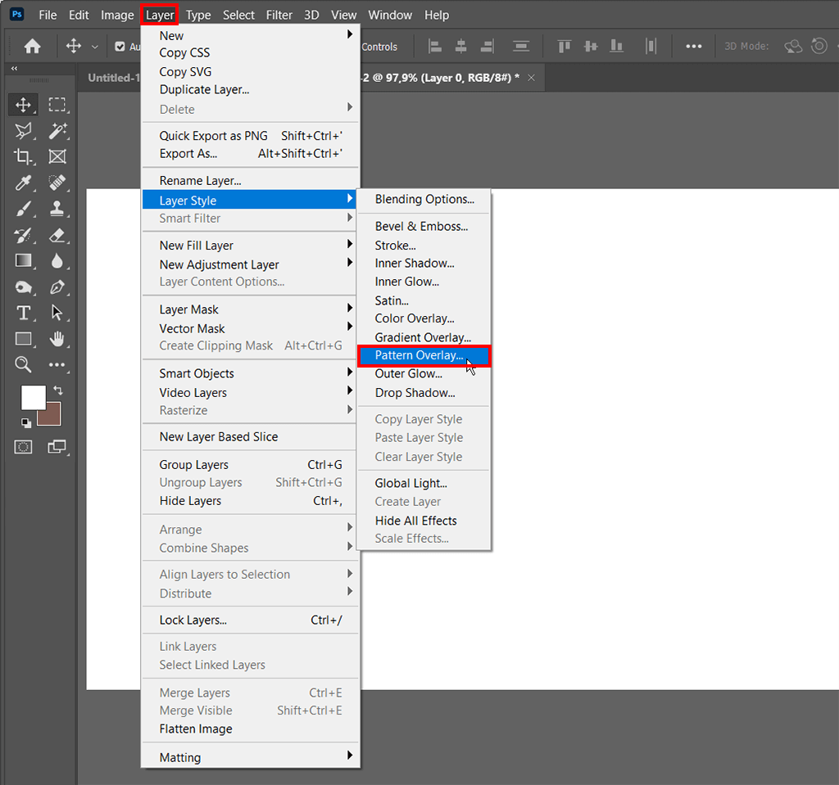This screenshot has width=839, height=785.
Task: Align horizontal centers icon
Action: 460,47
